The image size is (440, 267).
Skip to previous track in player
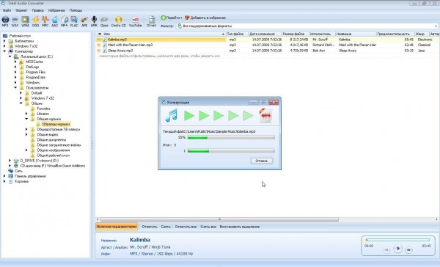coord(386,249)
